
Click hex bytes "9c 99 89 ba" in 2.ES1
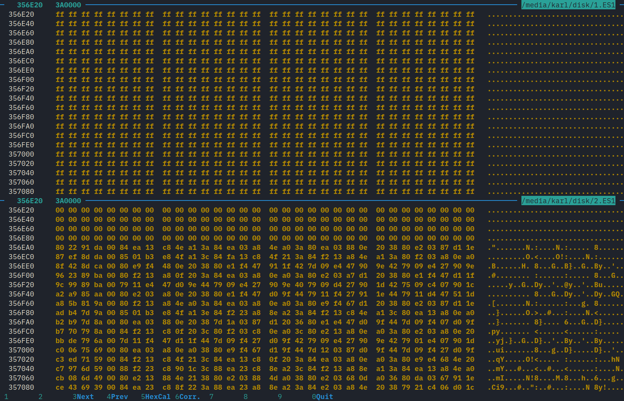tap(79, 285)
